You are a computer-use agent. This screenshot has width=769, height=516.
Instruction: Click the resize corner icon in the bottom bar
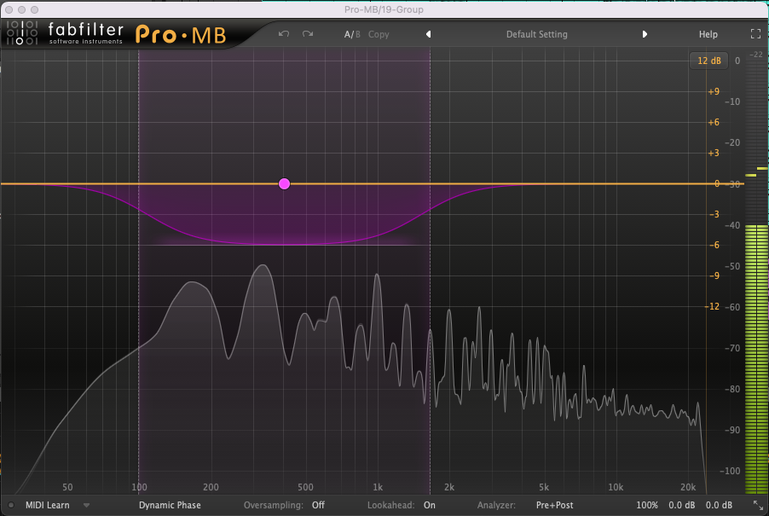click(758, 505)
